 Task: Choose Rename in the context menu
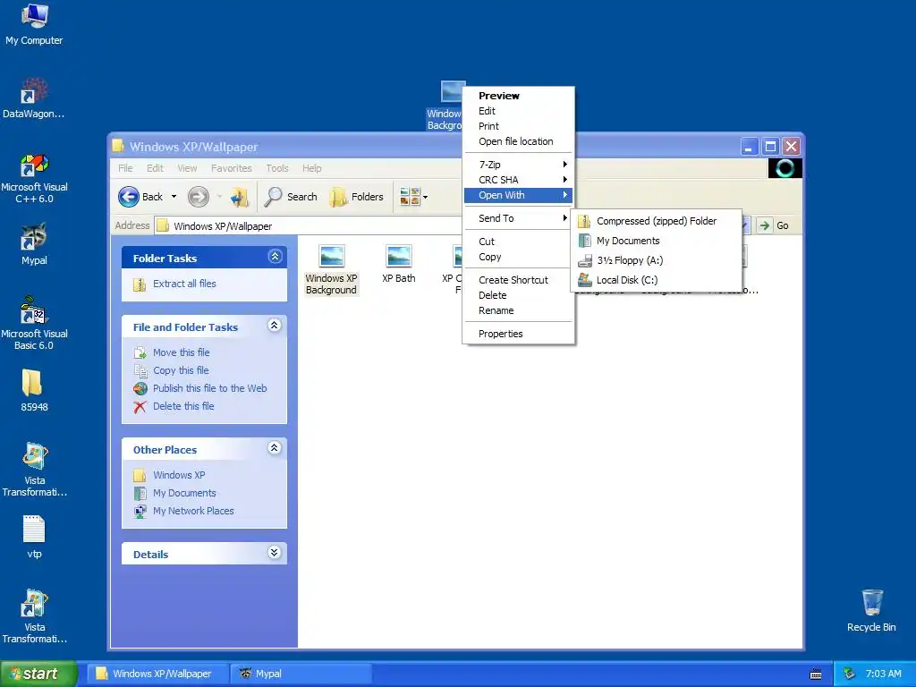click(x=518, y=310)
